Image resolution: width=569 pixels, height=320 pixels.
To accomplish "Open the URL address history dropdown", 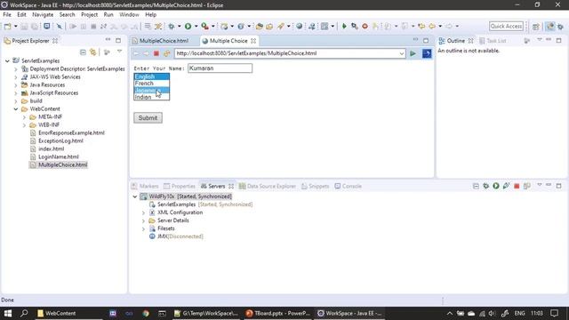I will 401,53.
